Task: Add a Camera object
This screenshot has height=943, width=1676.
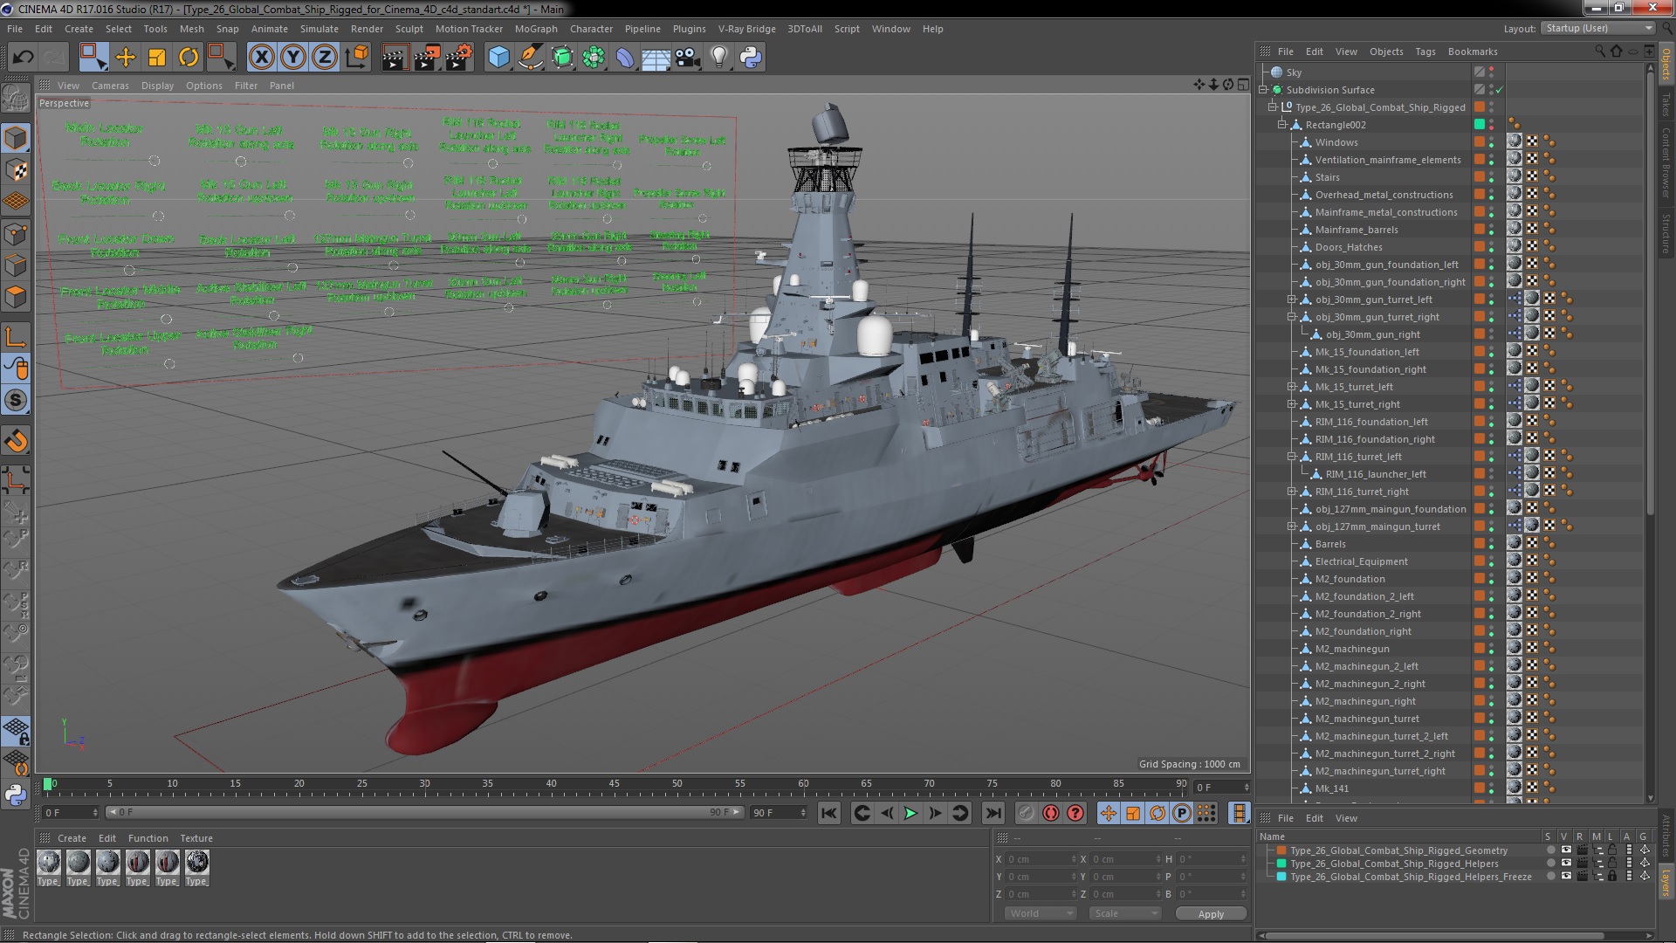Action: tap(688, 58)
